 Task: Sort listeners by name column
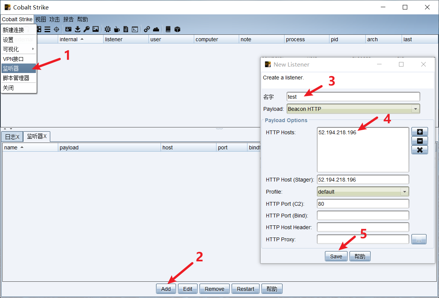[30, 147]
